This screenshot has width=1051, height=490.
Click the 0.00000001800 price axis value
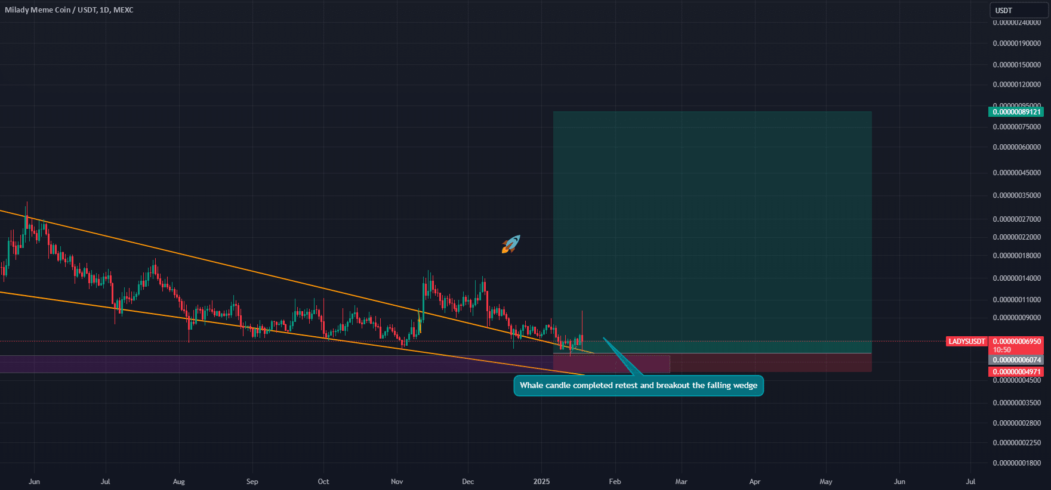(1016, 463)
